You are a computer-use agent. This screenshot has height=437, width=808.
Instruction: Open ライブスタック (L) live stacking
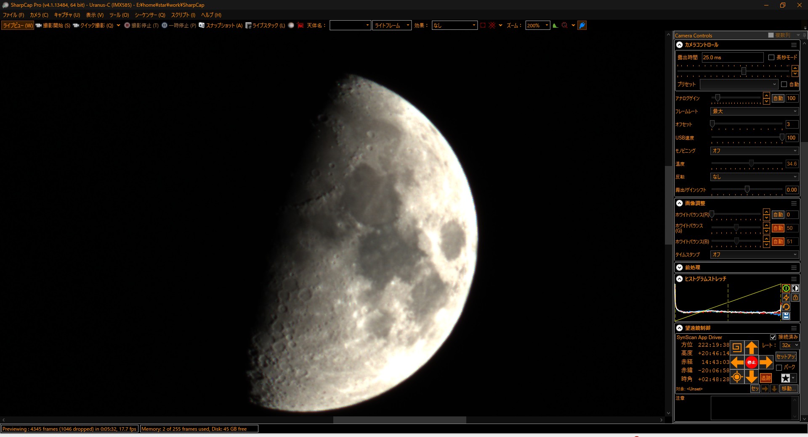tap(265, 26)
